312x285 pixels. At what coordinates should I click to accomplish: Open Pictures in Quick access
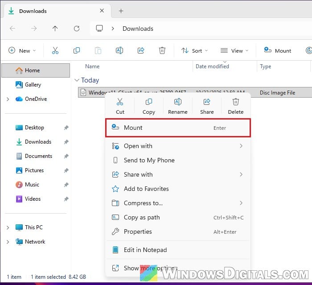click(36, 170)
